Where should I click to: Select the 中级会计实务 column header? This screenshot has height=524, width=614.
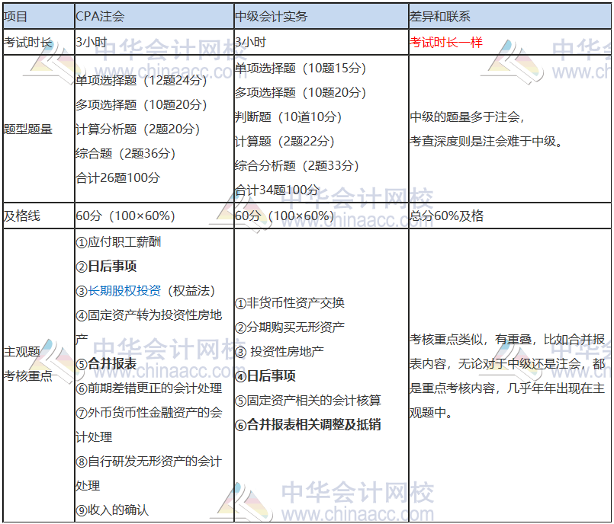click(x=272, y=16)
